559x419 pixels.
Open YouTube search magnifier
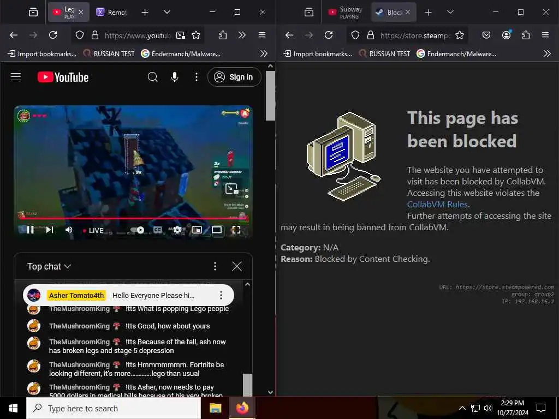153,77
